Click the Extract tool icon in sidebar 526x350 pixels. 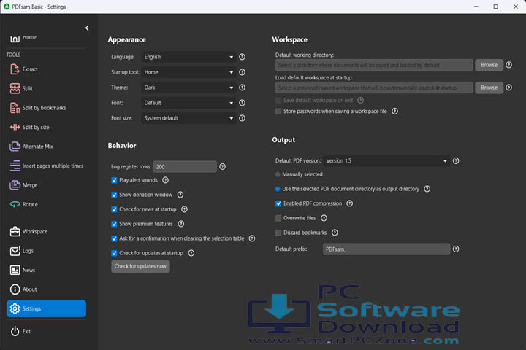pos(15,69)
